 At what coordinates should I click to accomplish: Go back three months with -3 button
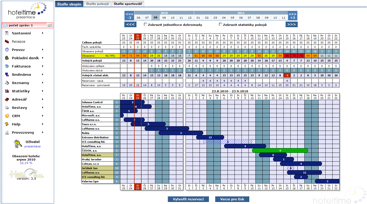[129, 16]
